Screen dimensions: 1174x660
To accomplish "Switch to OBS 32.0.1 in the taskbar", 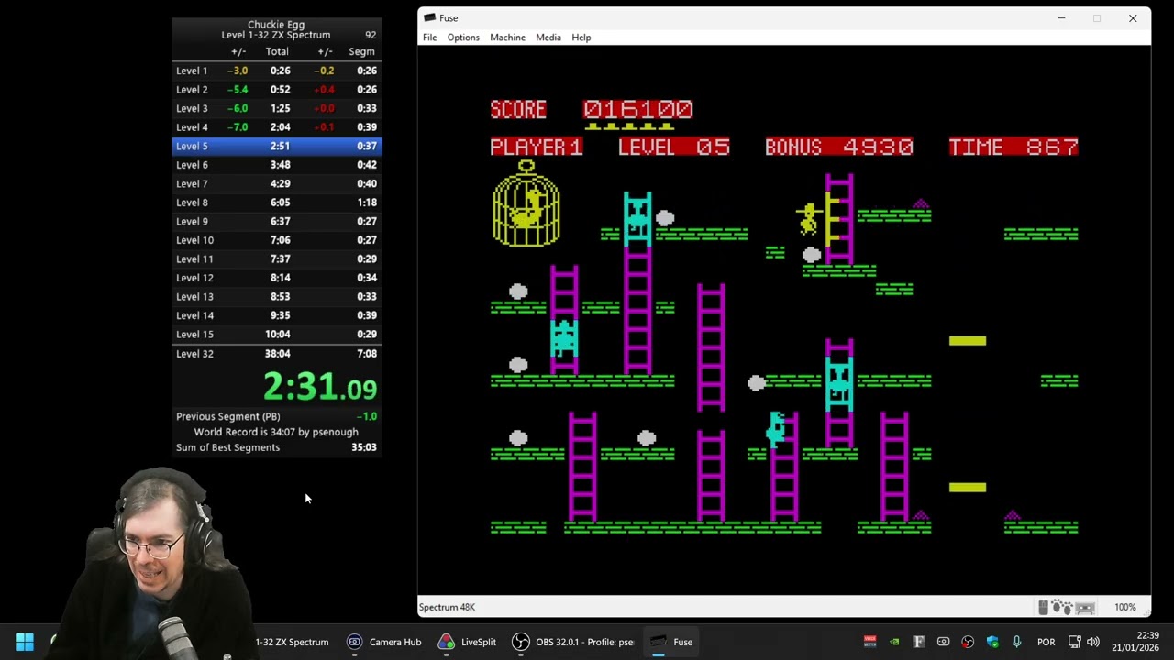I will pos(573,642).
